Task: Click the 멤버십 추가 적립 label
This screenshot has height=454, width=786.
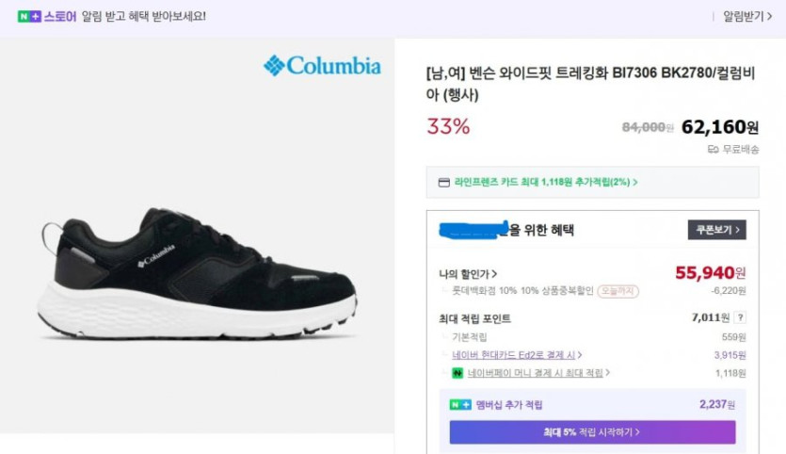Action: (509, 405)
